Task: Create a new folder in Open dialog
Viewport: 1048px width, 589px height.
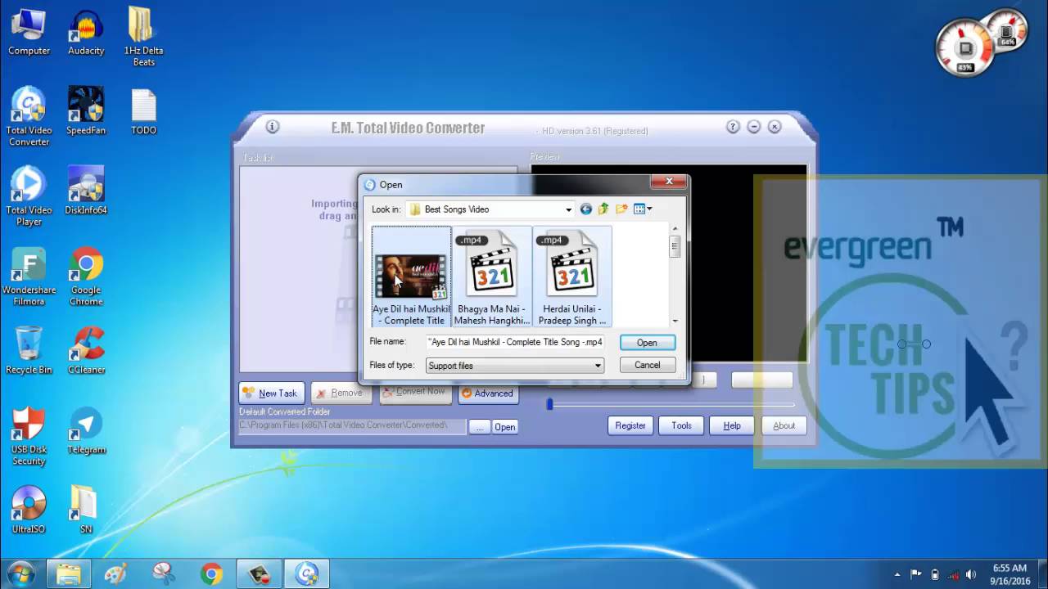Action: [x=621, y=209]
